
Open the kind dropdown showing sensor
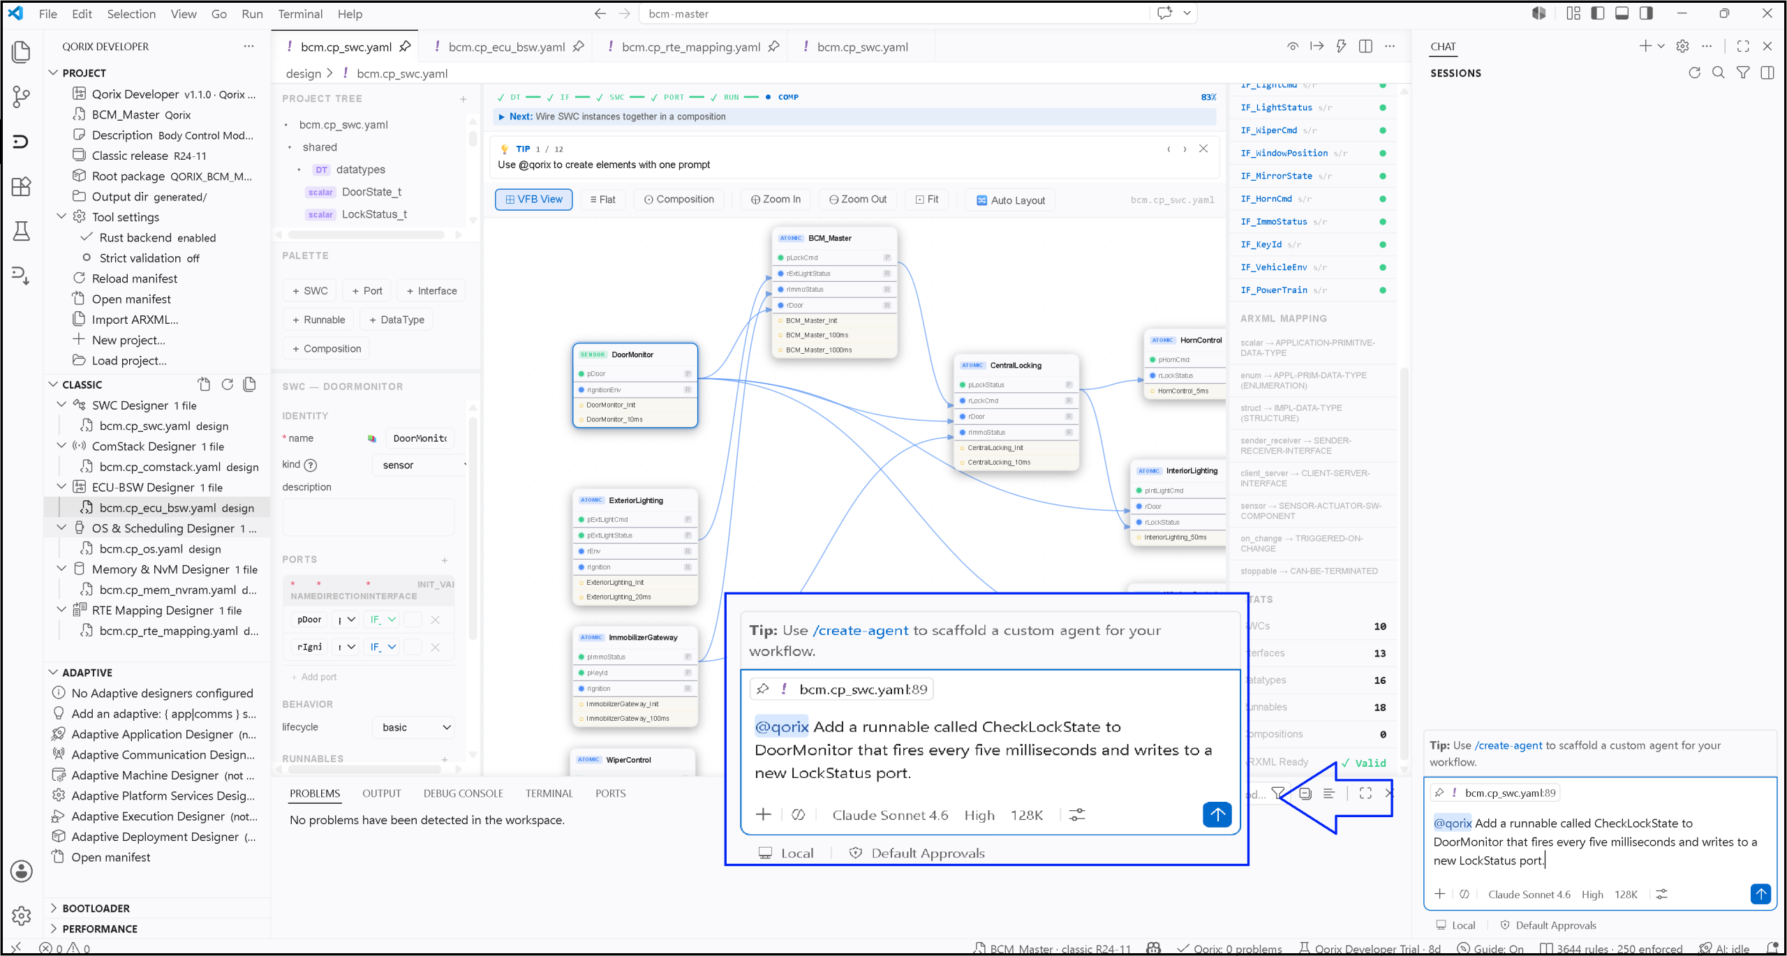421,465
